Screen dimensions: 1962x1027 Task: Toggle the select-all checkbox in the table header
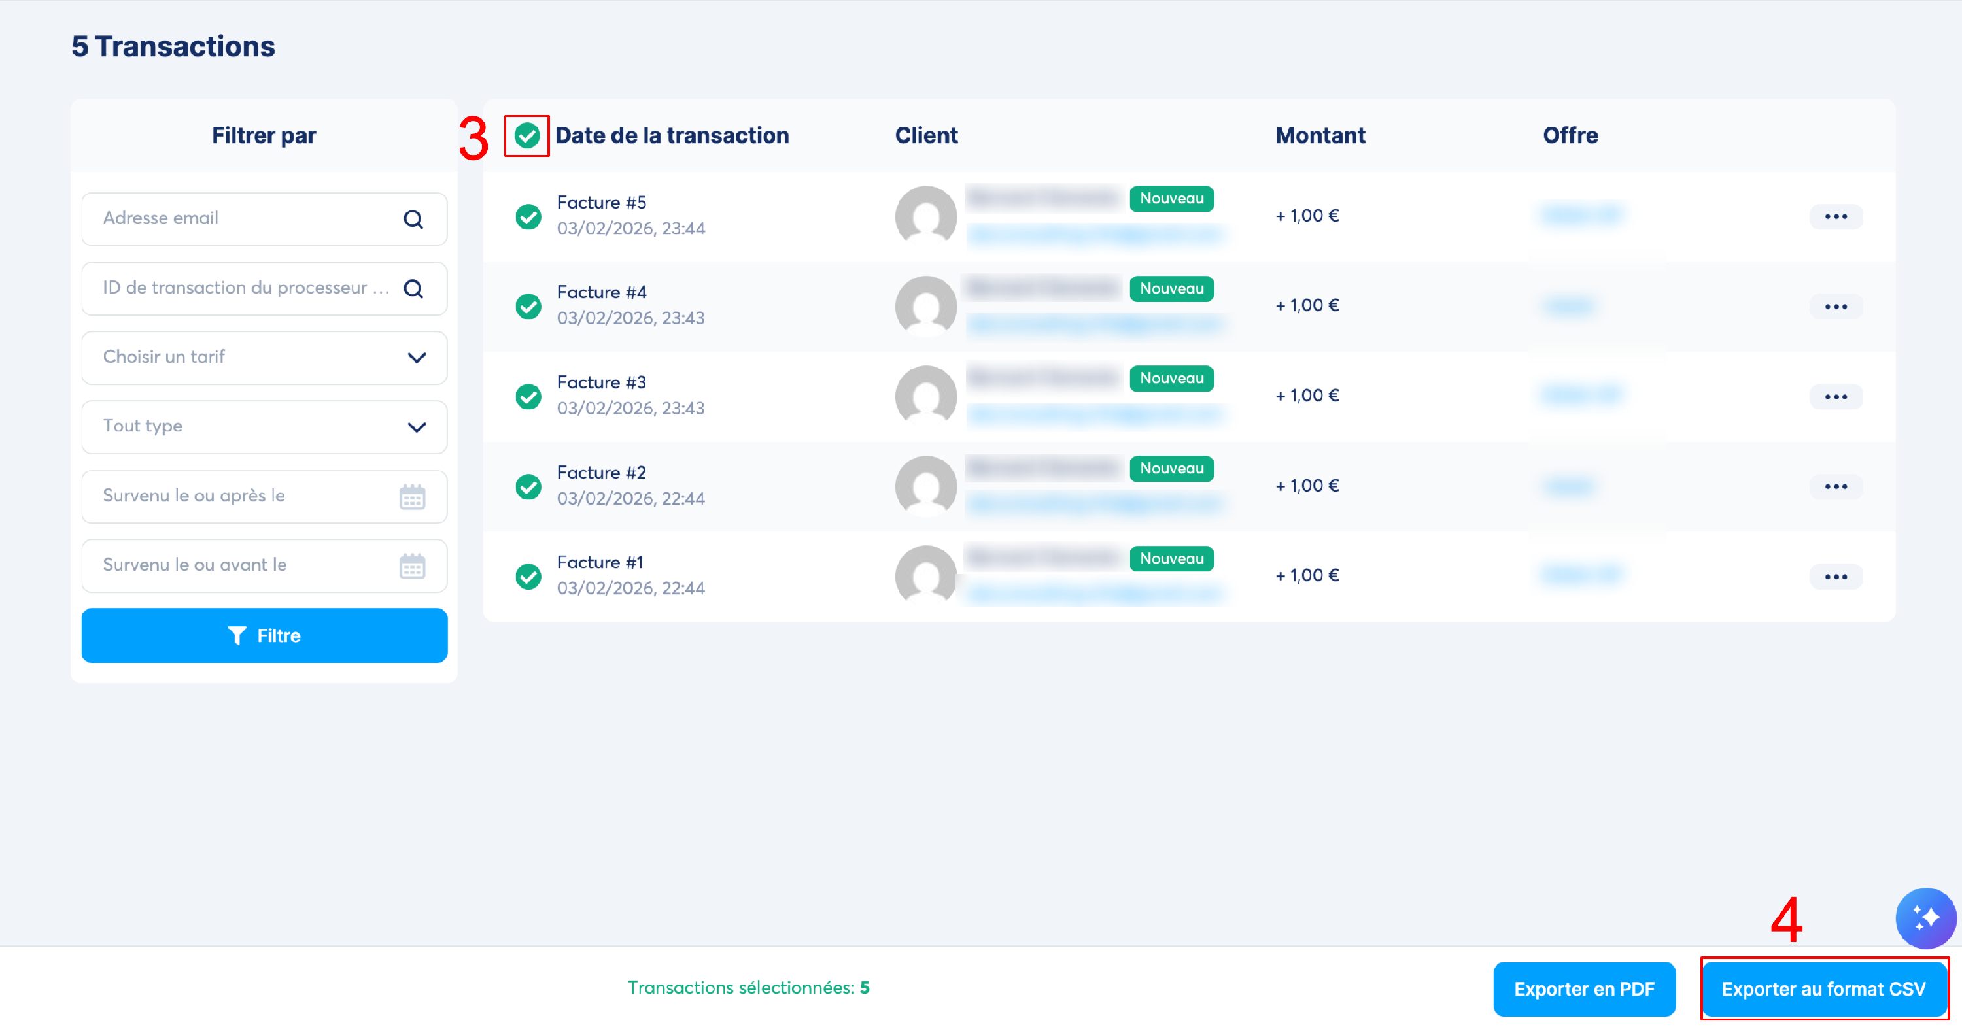coord(527,136)
